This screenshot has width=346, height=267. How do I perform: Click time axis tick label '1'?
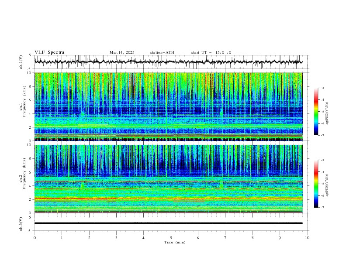[x=62, y=238]
